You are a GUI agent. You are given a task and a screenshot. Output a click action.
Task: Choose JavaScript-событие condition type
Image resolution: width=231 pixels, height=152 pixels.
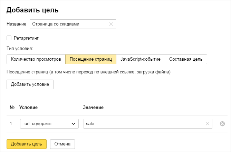click(140, 59)
